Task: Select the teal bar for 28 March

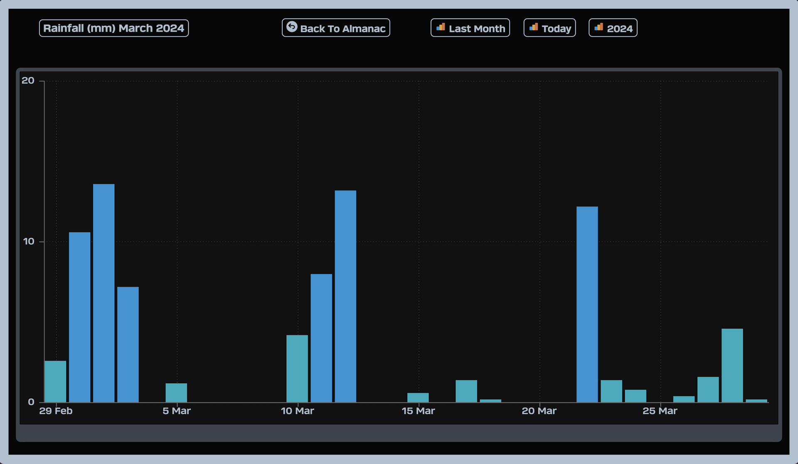Action: click(x=732, y=365)
